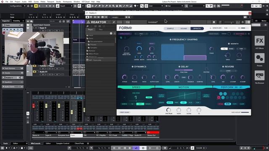
Task: Expand the Chords inspector section
Action: click(13, 73)
